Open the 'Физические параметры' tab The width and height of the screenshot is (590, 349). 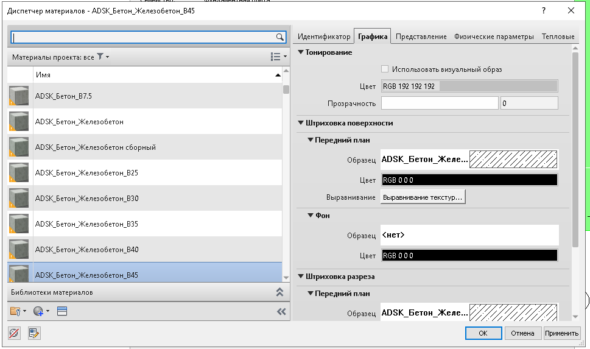[x=494, y=37]
